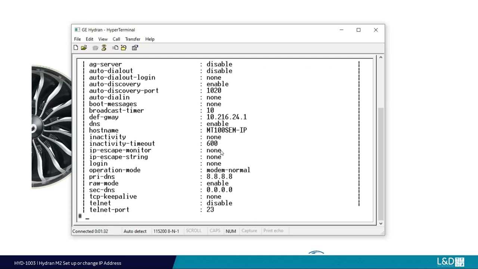Click the ip-escape-monitor setting name
This screenshot has height=269, width=478.
point(120,151)
